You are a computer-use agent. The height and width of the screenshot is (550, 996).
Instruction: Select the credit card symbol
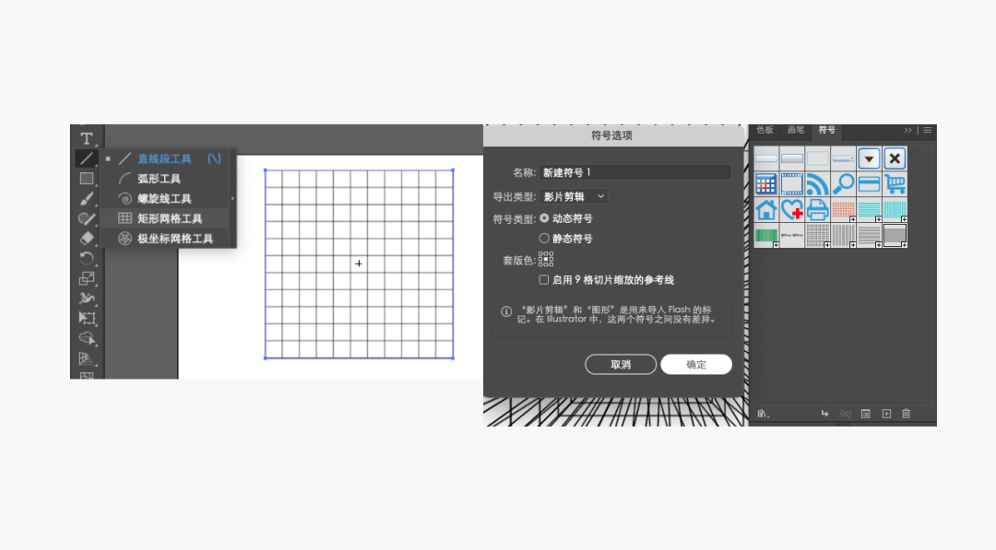point(869,184)
